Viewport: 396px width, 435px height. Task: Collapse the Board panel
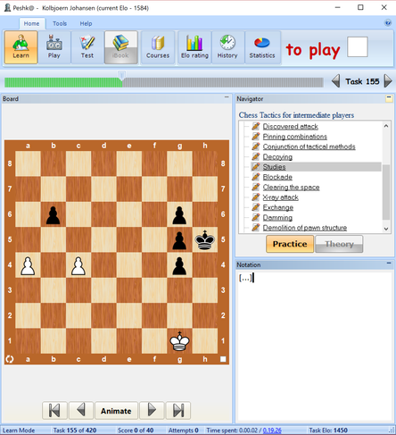227,97
